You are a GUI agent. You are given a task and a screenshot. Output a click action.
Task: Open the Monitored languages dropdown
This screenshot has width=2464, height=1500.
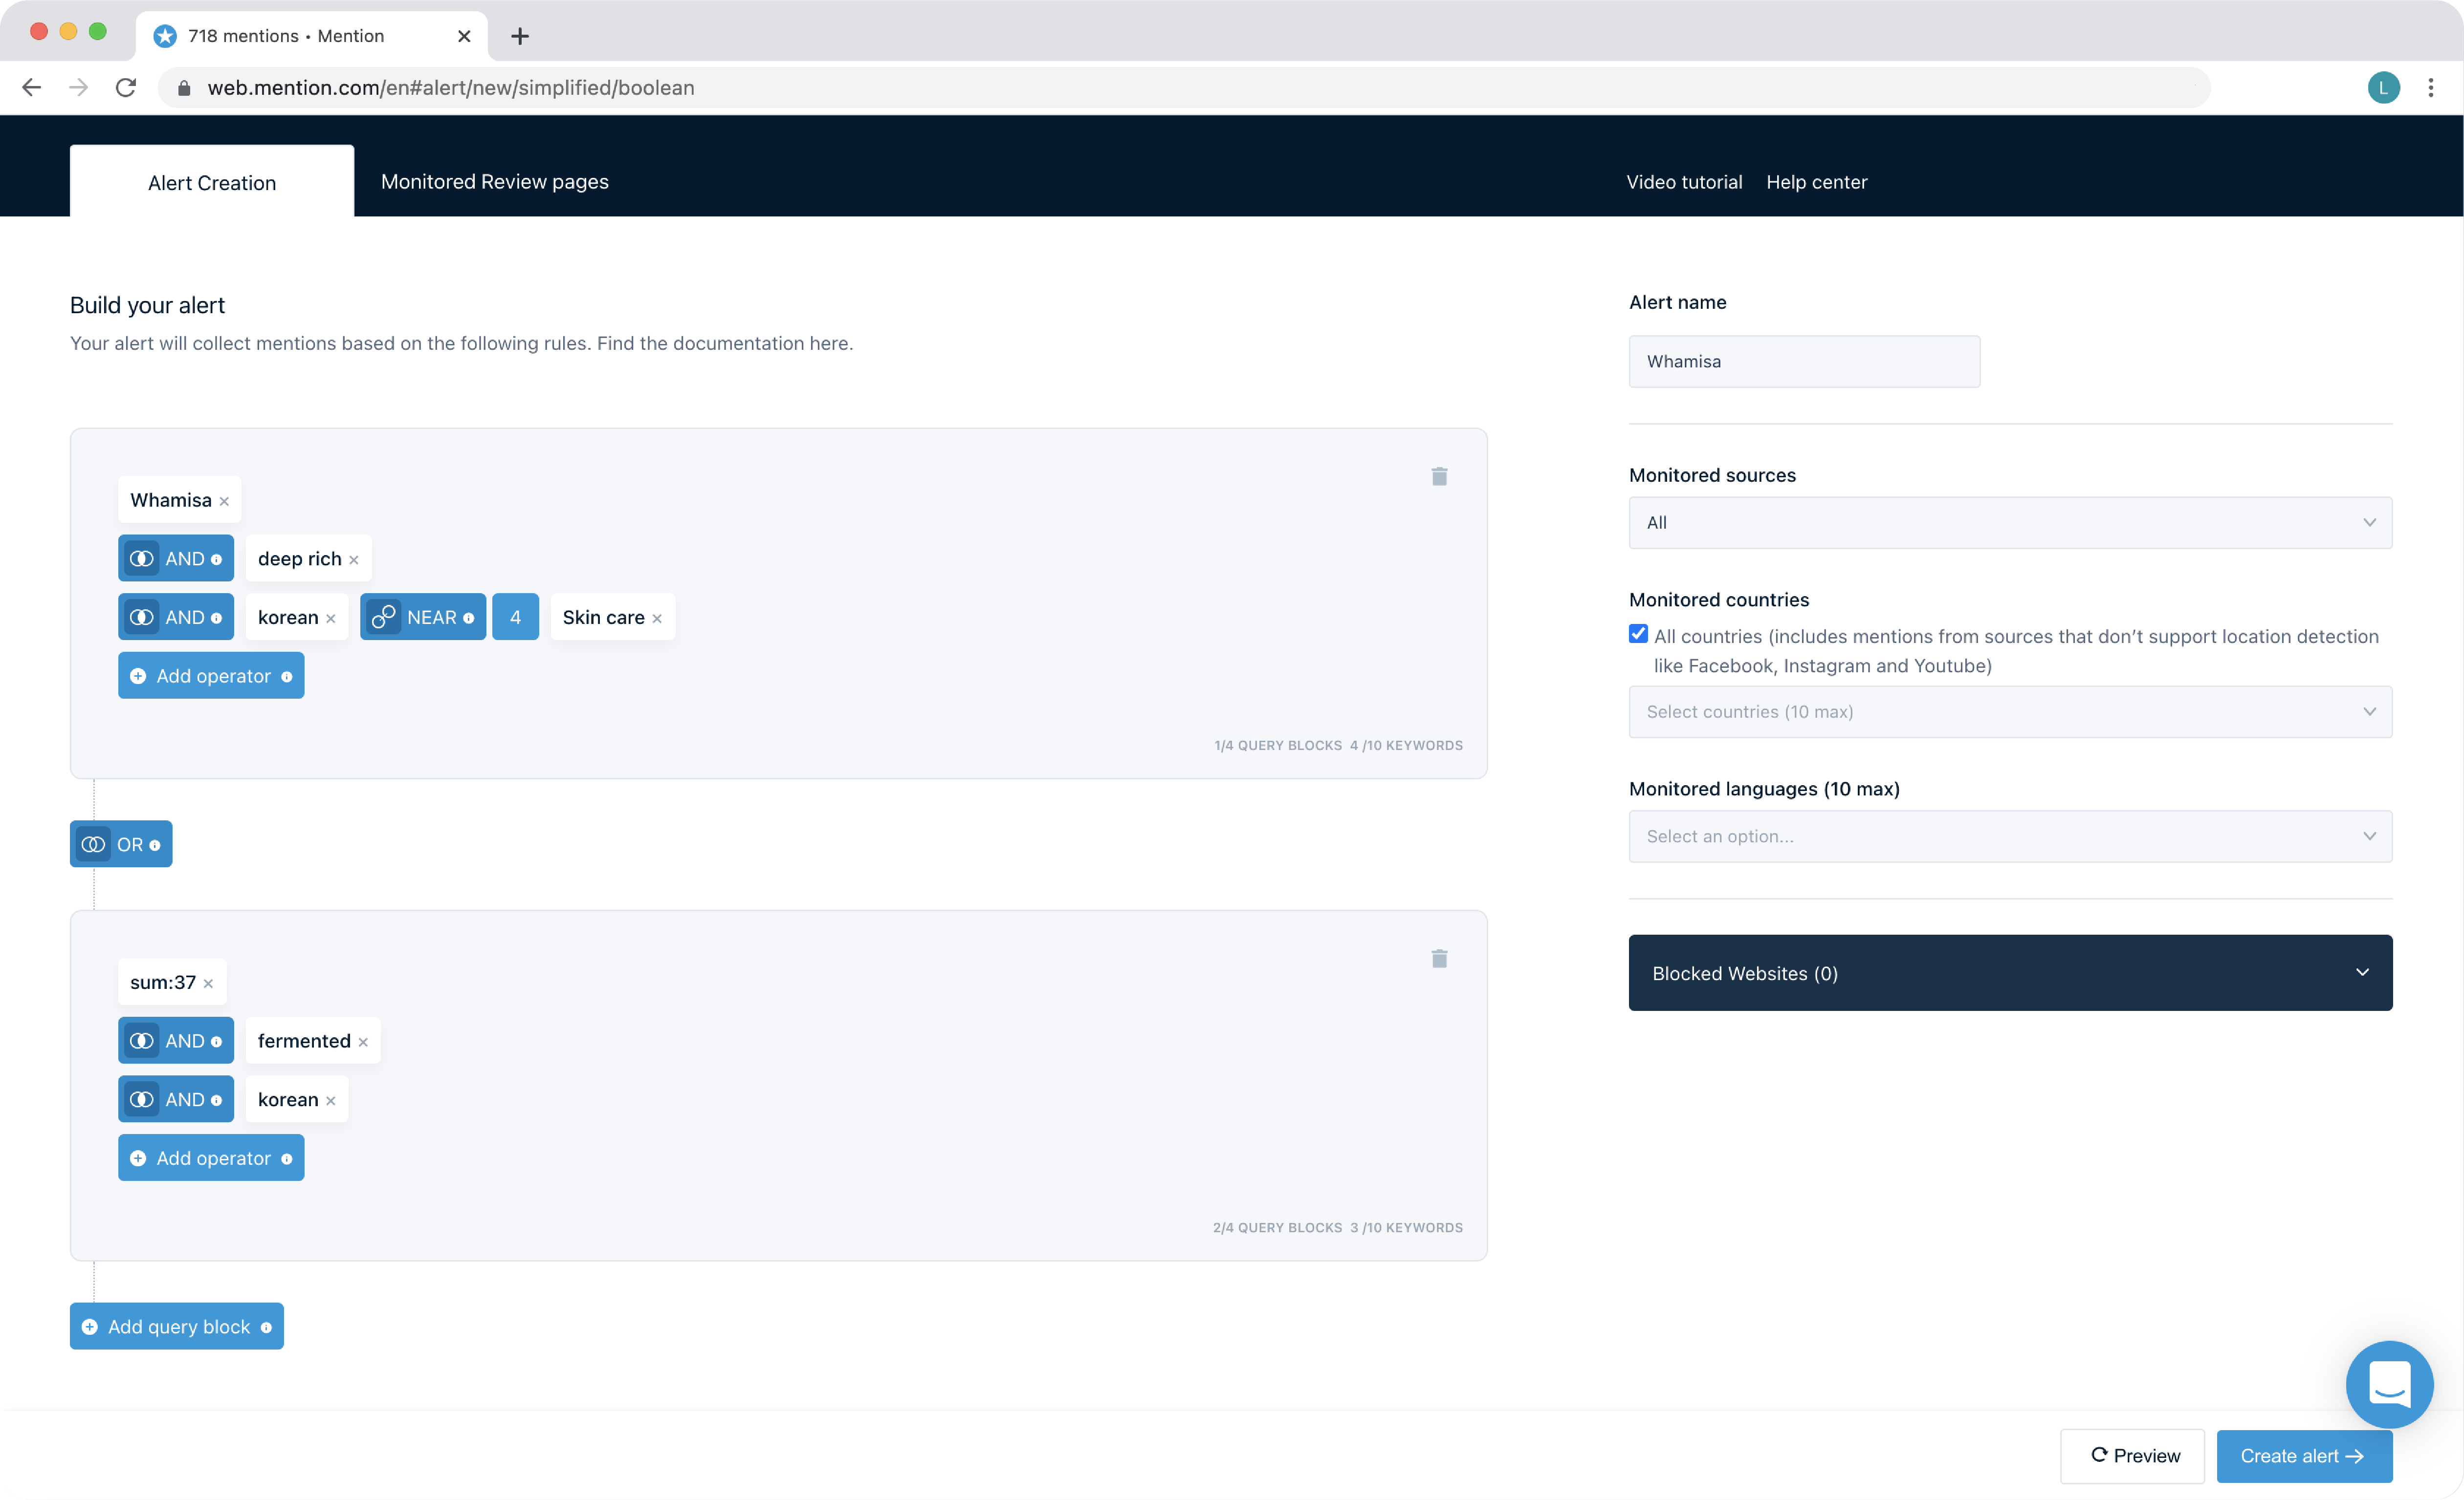tap(2009, 836)
